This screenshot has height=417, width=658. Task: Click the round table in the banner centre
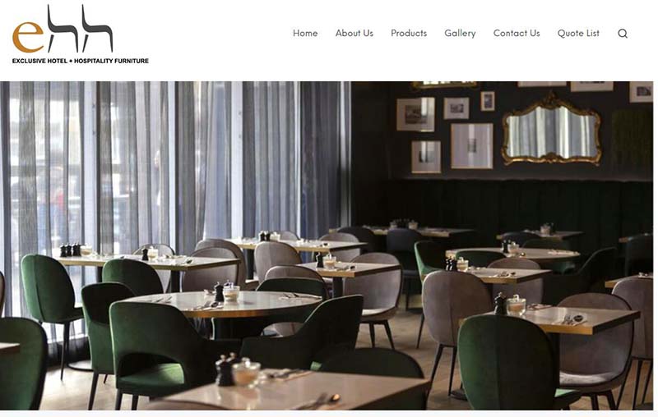(x=223, y=303)
